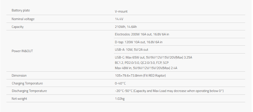The height and width of the screenshot is (112, 253).
Task: Select the Electrodes 200W 16A out line
Action: coord(142,34)
